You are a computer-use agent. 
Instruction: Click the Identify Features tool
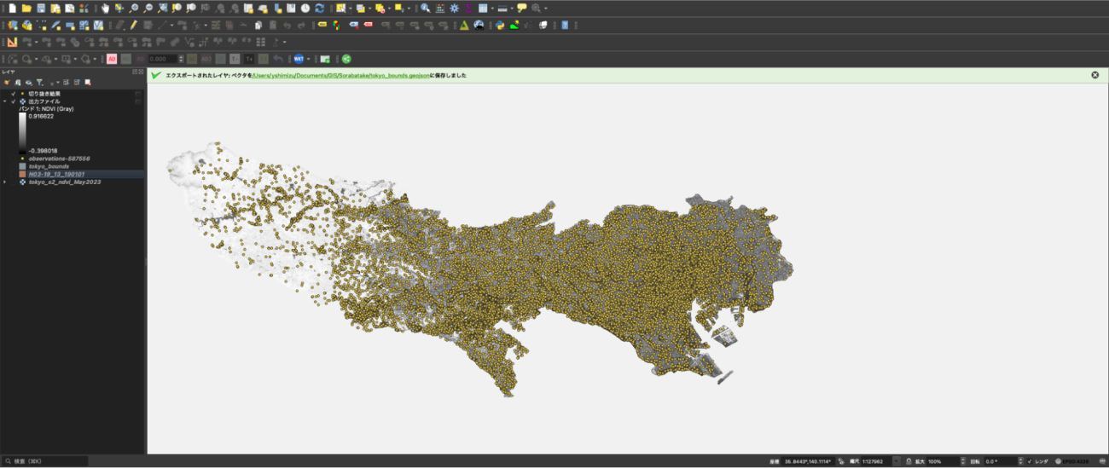click(425, 8)
